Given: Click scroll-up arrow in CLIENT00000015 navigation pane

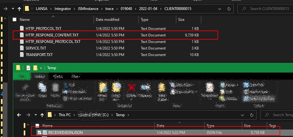Looking at the screenshot, I should (5, 18).
